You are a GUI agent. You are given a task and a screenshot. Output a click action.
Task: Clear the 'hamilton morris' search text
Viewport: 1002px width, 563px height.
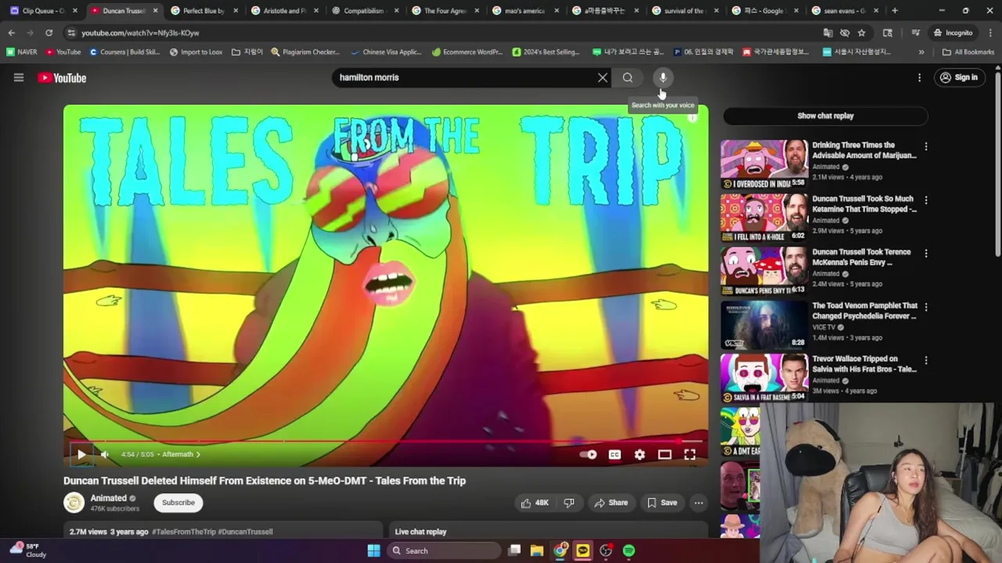[x=603, y=77]
